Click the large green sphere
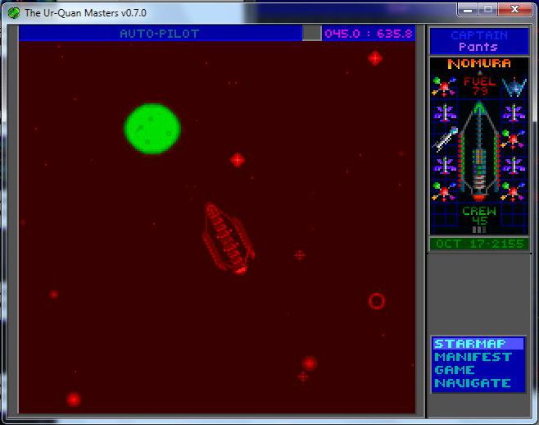This screenshot has width=539, height=425. [x=152, y=129]
